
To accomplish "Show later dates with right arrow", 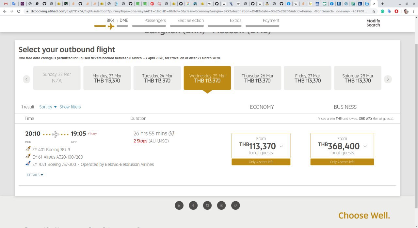I will (x=388, y=79).
